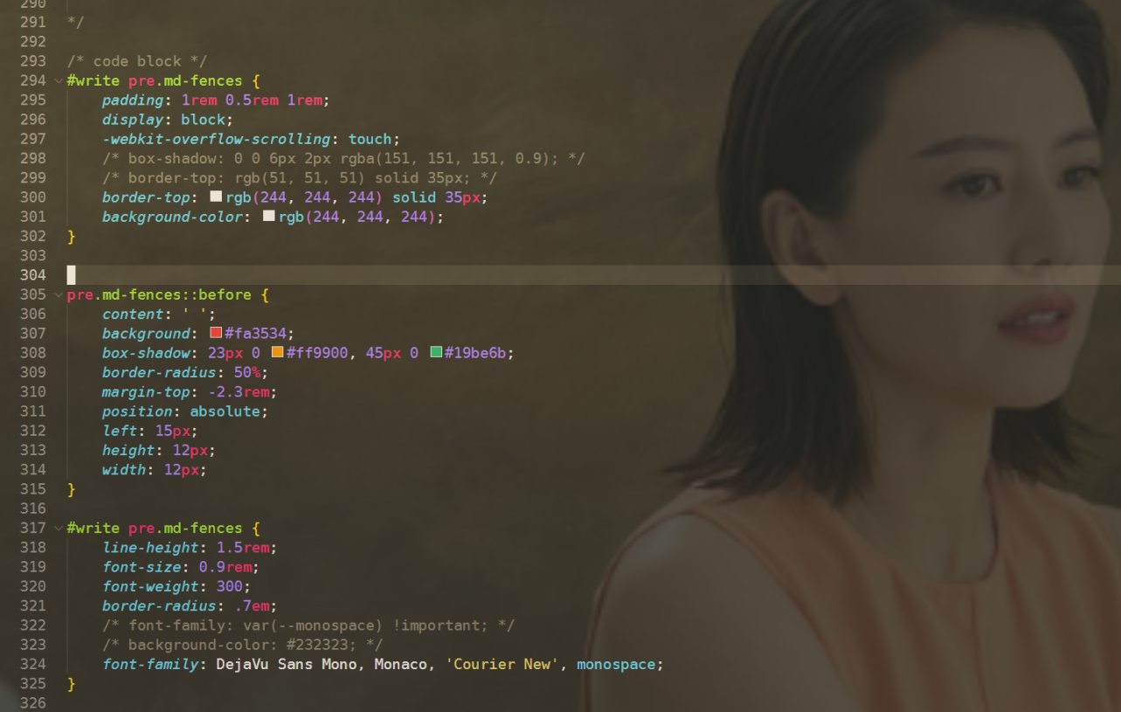Click line number 325 in the gutter
The height and width of the screenshot is (712, 1121).
click(x=32, y=683)
